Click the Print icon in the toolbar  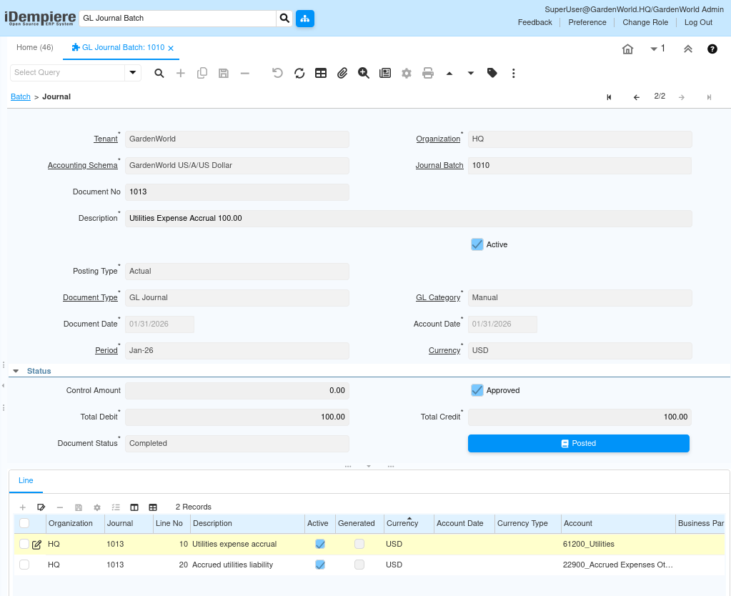(428, 73)
